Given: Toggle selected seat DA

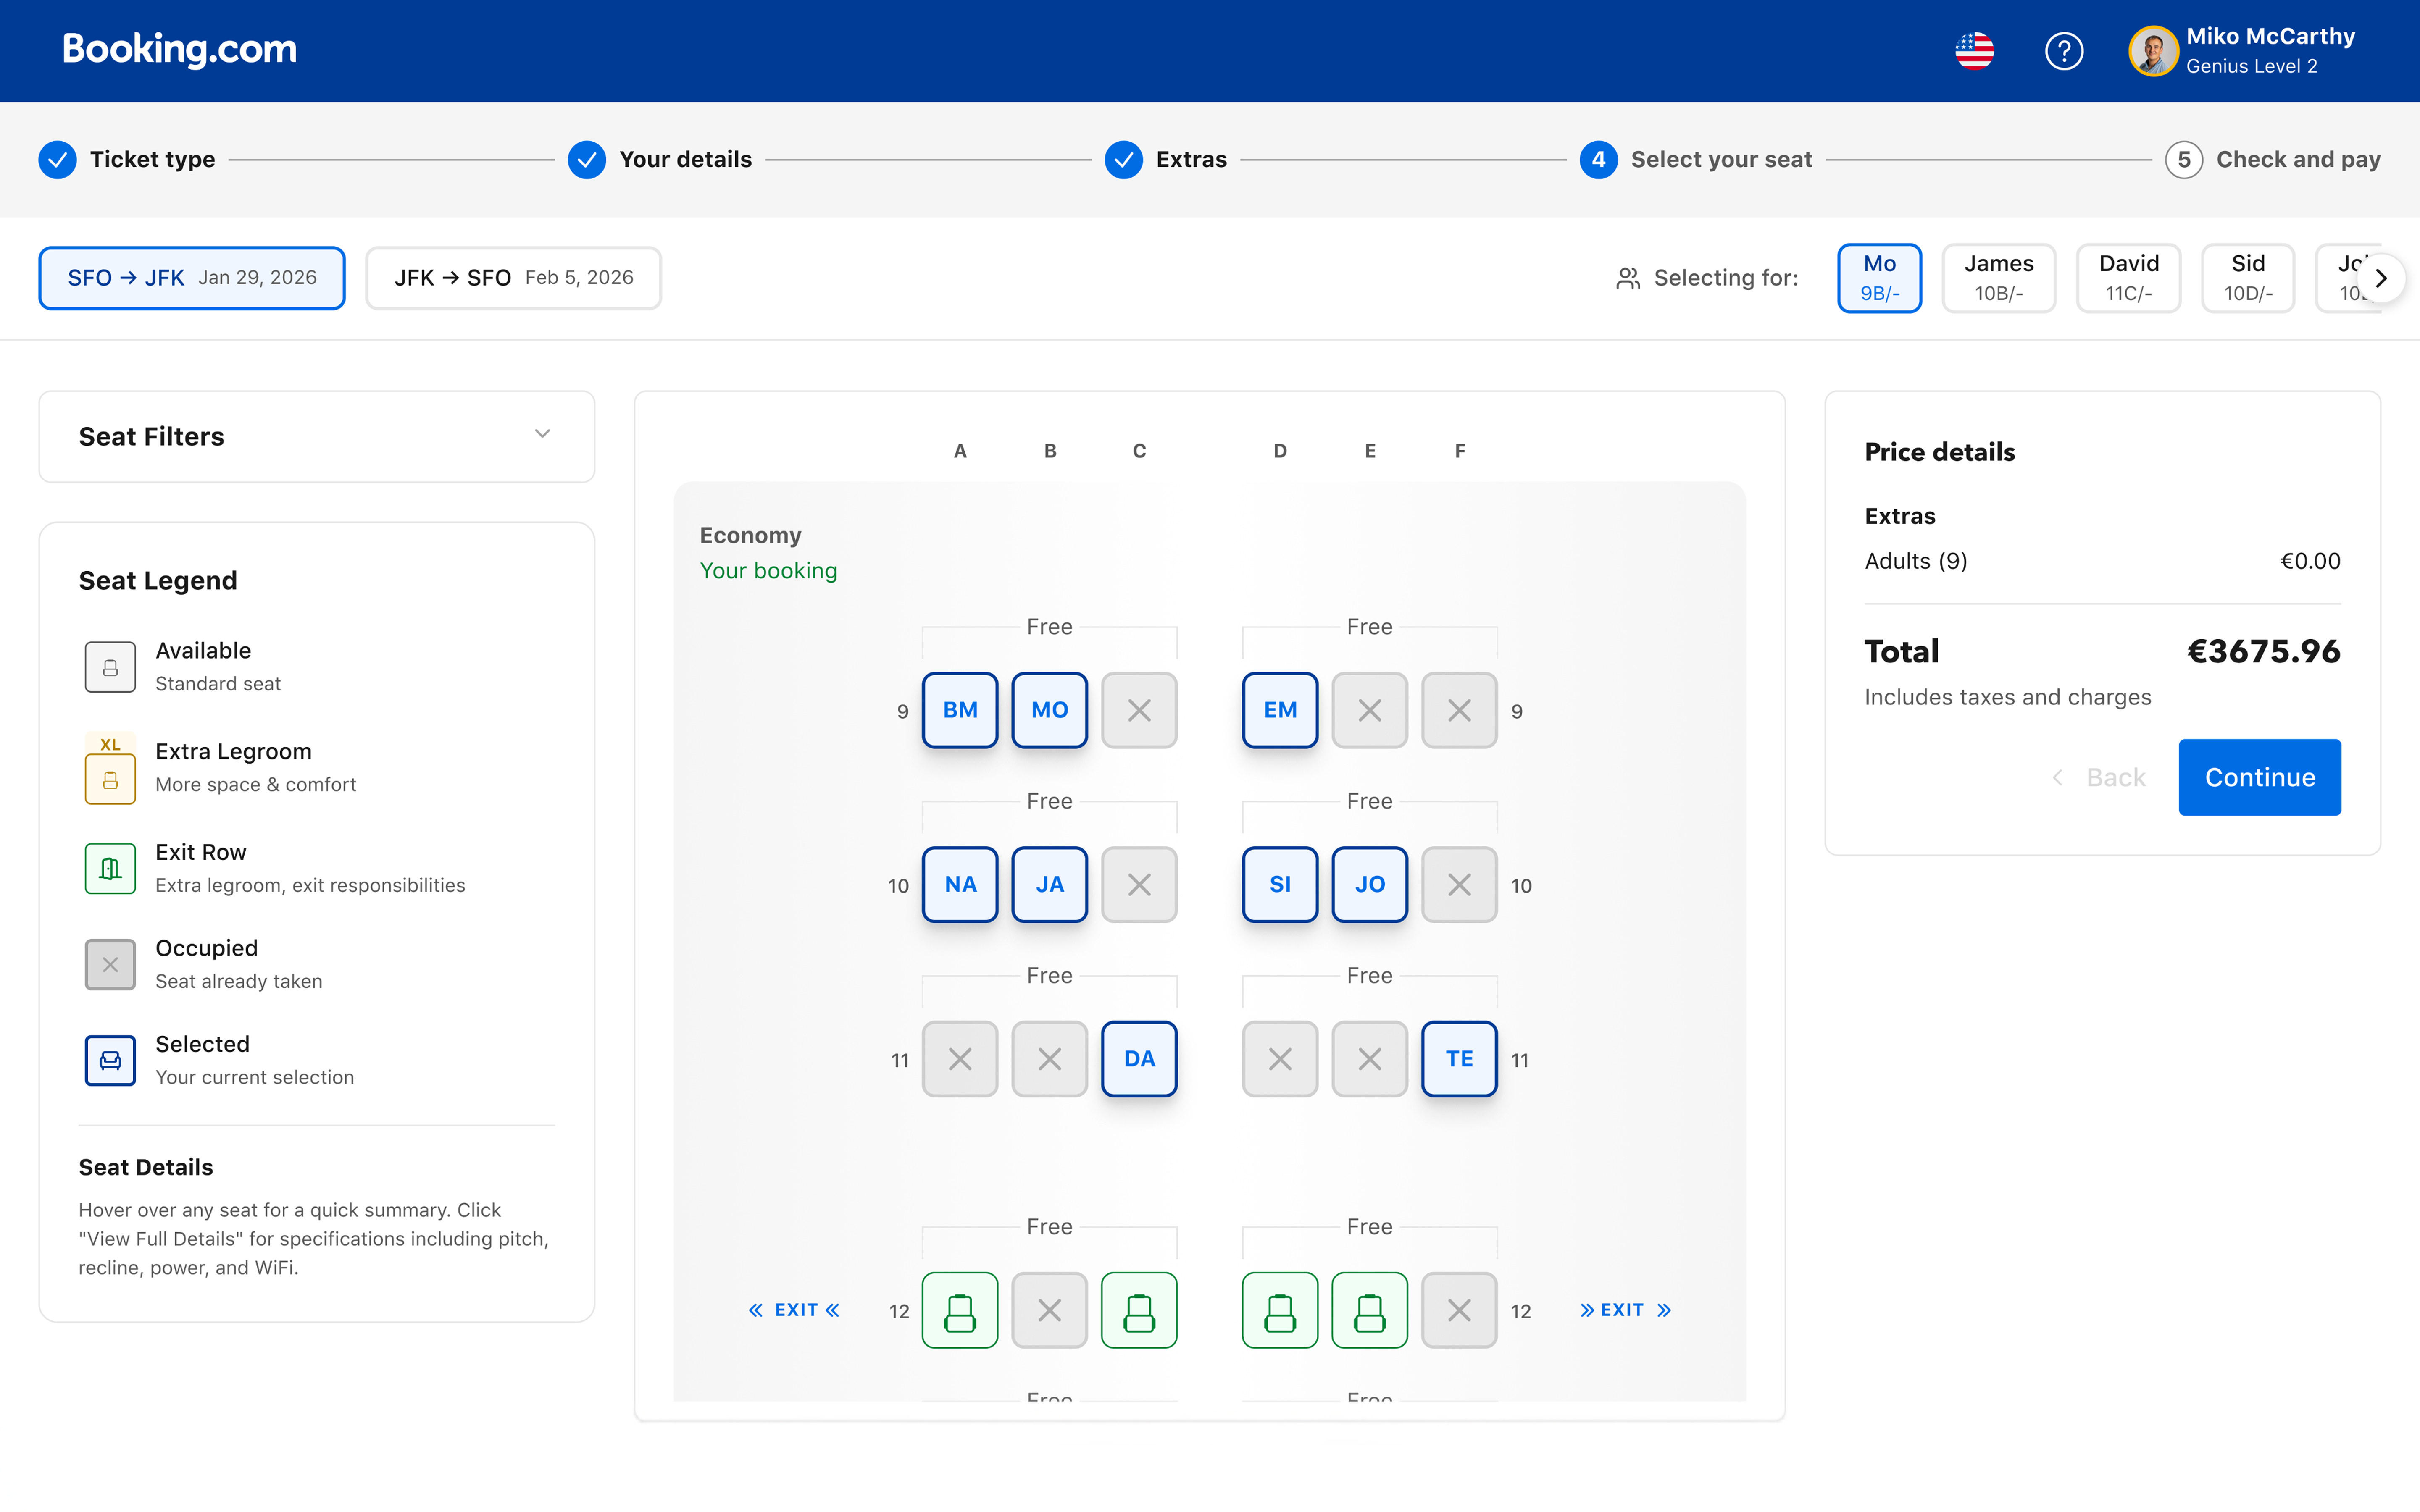Looking at the screenshot, I should (1139, 1058).
